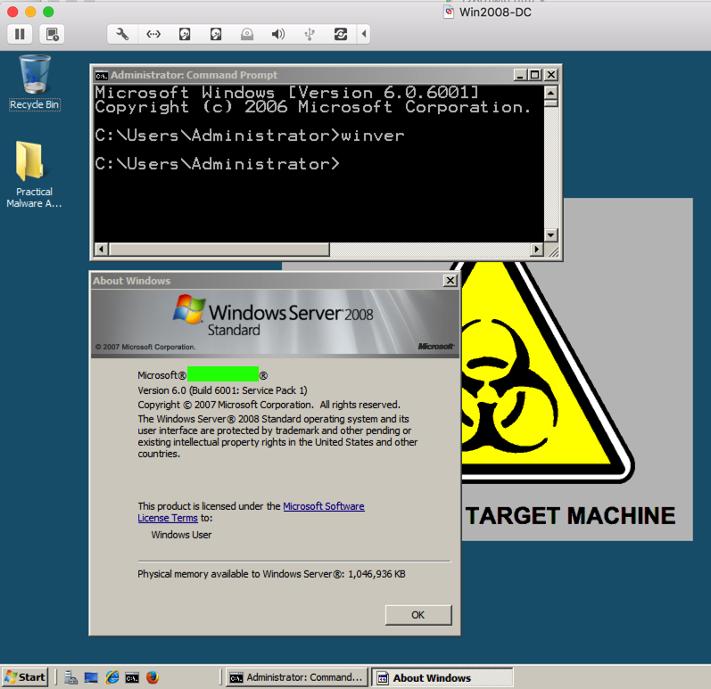
Task: Minimize the Command Prompt window
Action: [x=520, y=75]
